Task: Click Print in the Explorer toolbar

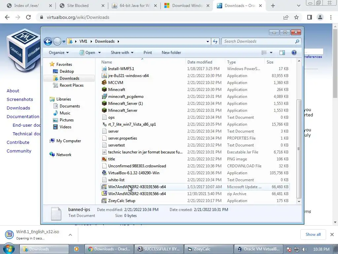Action: click(148, 53)
